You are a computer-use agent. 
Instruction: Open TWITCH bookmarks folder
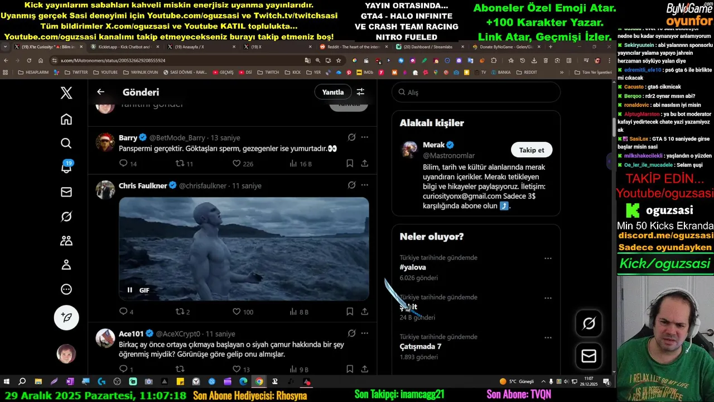pyautogui.click(x=268, y=72)
